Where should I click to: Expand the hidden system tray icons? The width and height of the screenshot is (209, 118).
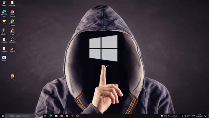point(180,116)
